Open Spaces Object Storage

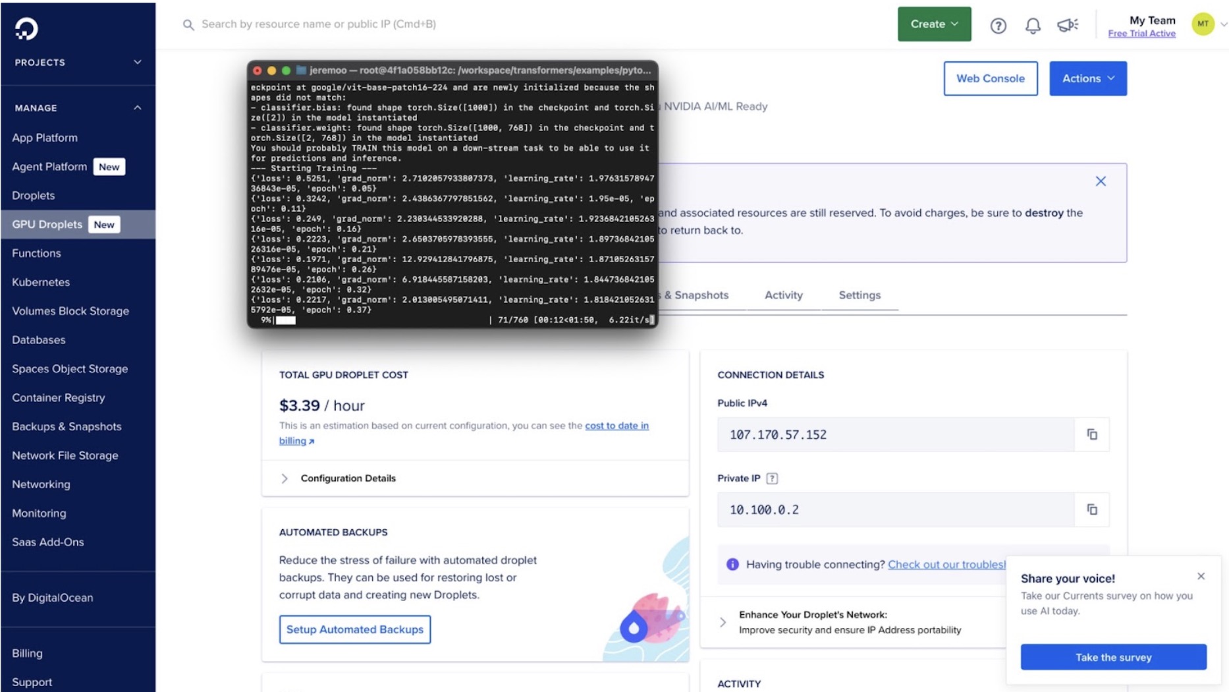(70, 369)
